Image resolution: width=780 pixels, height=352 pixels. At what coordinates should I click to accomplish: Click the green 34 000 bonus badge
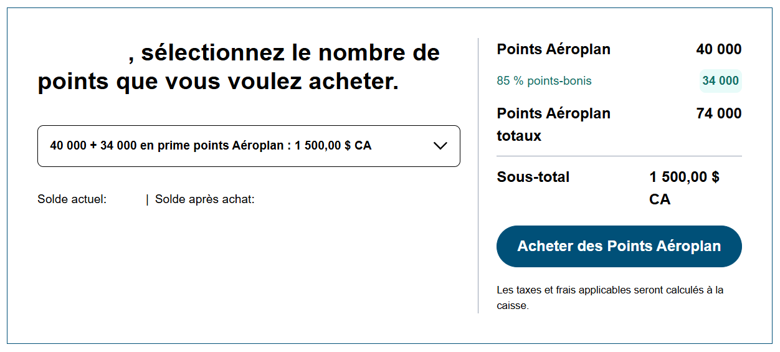click(x=720, y=81)
